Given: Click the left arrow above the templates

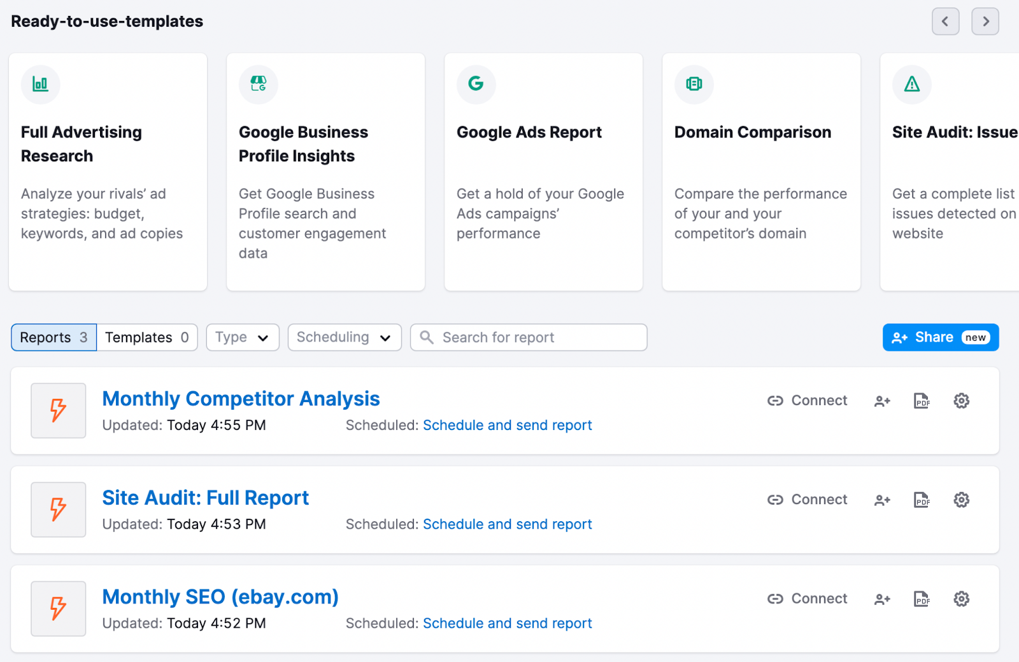Looking at the screenshot, I should (946, 21).
